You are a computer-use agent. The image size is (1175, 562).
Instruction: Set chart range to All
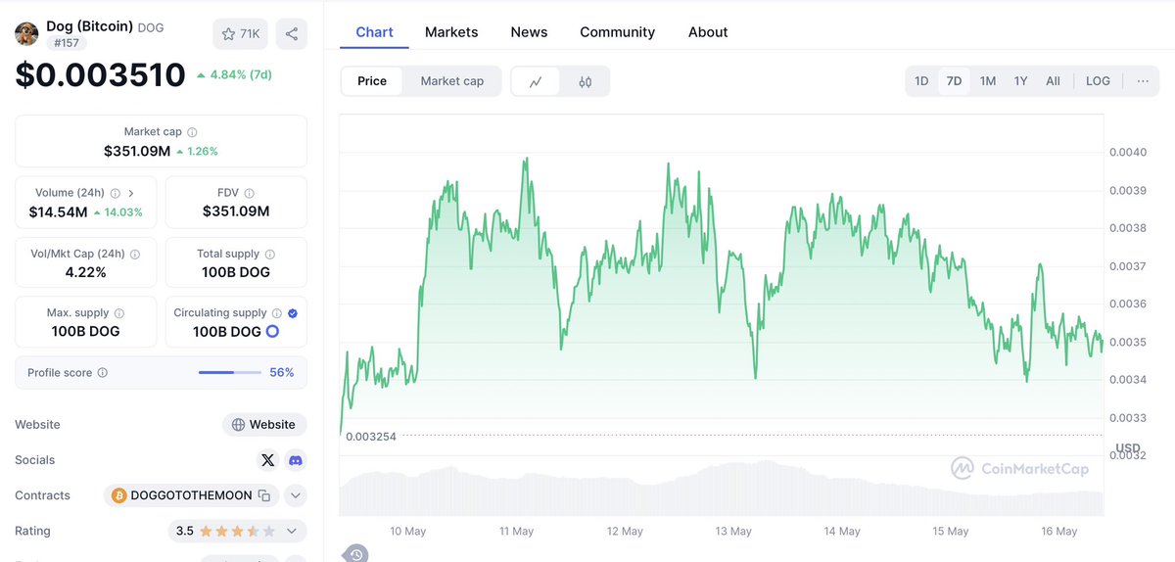(1053, 81)
